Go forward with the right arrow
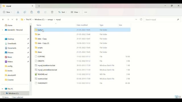The image size is (182, 102). coord(8,20)
